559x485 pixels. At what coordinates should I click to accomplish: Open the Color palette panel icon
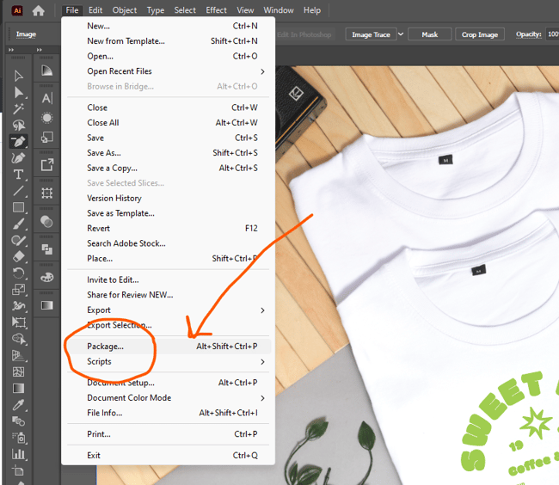coord(46,277)
